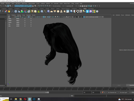134x101 pixels.
Task: Click the sun light shelf icon
Action: pyautogui.click(x=64, y=12)
